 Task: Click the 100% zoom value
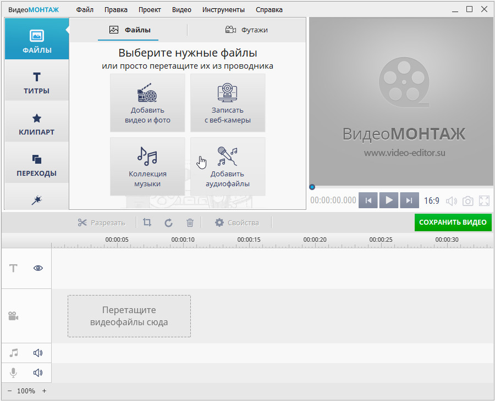click(x=26, y=391)
